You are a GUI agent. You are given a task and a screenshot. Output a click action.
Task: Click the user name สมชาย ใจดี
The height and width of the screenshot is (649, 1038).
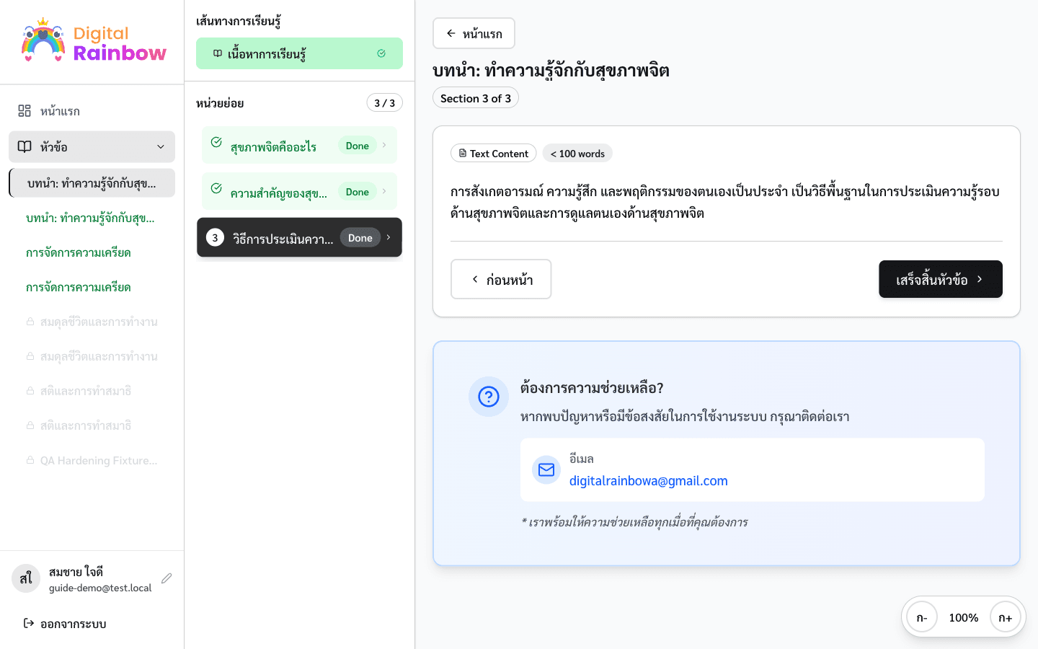click(x=76, y=571)
